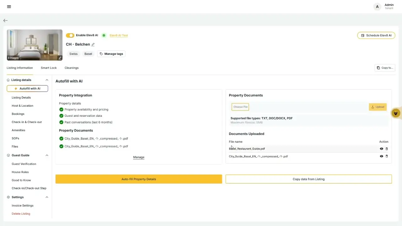Edit listing images pencil on thumbnail
The height and width of the screenshot is (226, 402).
click(x=60, y=58)
